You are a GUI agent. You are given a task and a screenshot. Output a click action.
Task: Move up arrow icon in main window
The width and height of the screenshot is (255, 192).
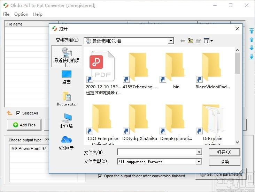252,39
